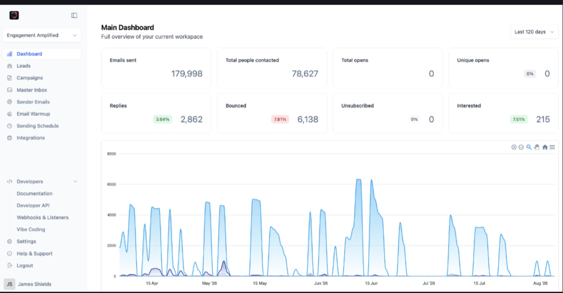Click the Sending Schedule clock icon
This screenshot has width=563, height=293.
[x=10, y=126]
